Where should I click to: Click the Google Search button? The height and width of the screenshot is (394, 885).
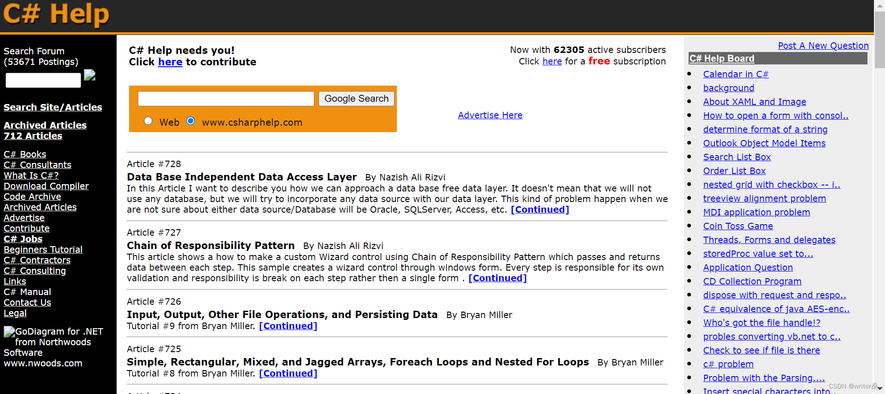click(356, 98)
